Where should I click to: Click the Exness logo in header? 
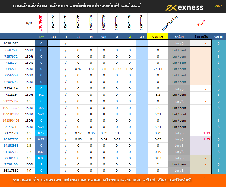tap(184, 7)
